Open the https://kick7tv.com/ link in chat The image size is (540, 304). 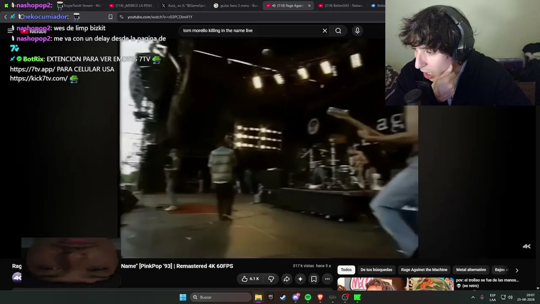pyautogui.click(x=39, y=79)
